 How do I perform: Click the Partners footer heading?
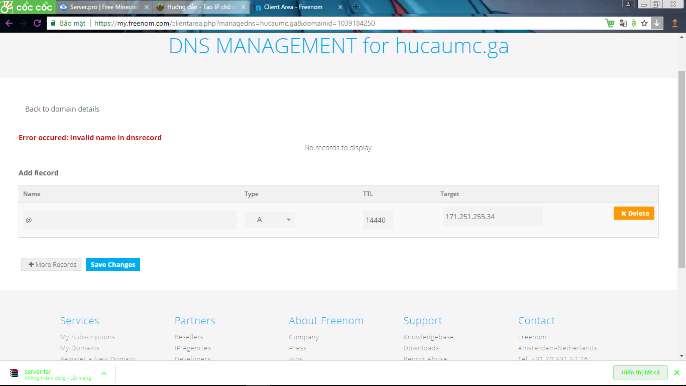point(195,321)
